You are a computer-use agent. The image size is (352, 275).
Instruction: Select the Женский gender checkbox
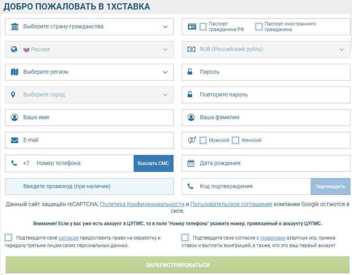235,140
